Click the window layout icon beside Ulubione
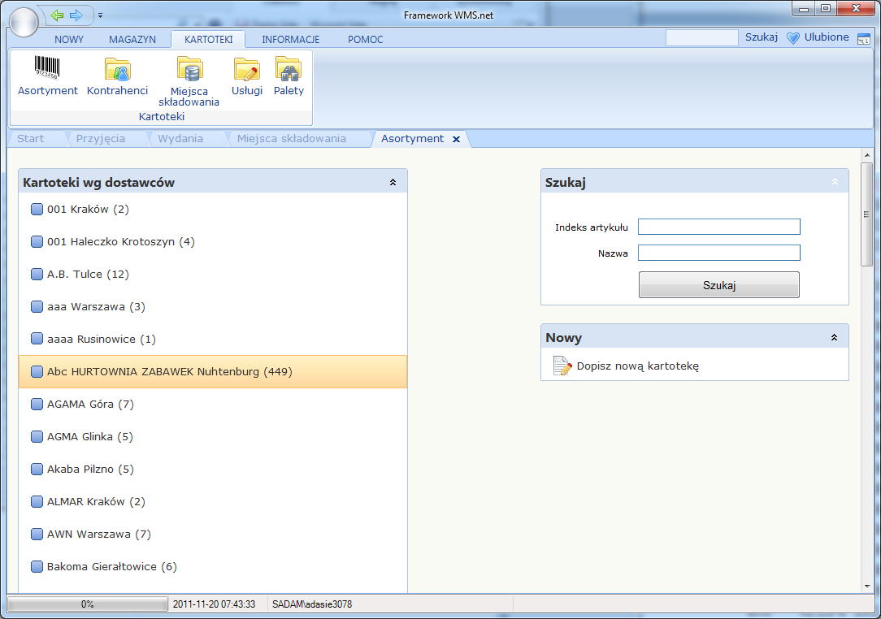Screen dimensions: 881x619 click(864, 39)
